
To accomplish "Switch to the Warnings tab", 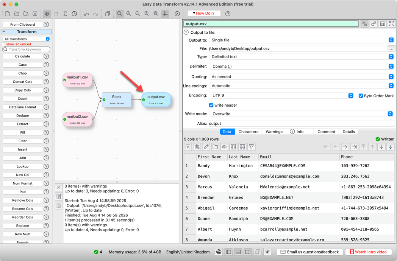I will (x=274, y=132).
